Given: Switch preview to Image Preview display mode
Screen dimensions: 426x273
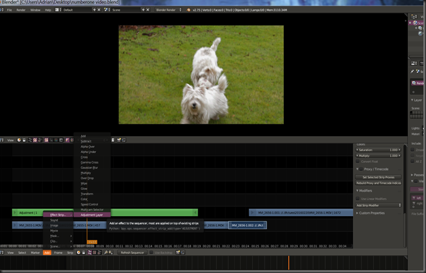Looking at the screenshot, I should pos(46,140).
